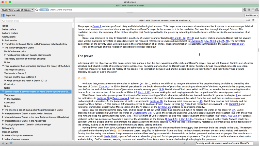Click the larger A text size icon
This screenshot has width=260, height=146.
[x=249, y=20]
